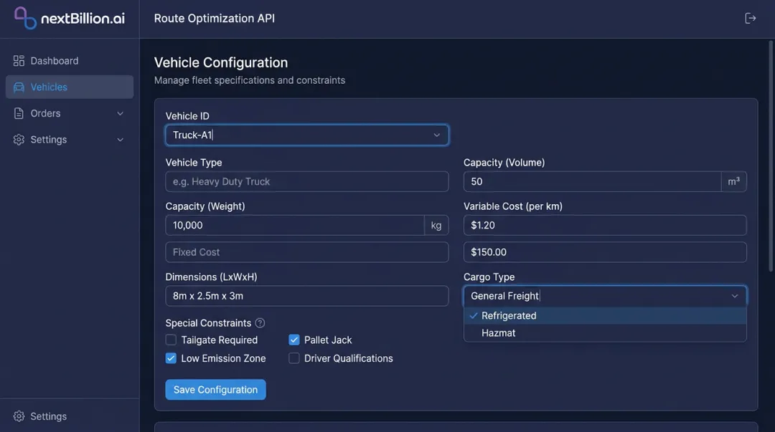775x432 pixels.
Task: Enable the Tailgate Required checkbox
Action: tap(171, 340)
